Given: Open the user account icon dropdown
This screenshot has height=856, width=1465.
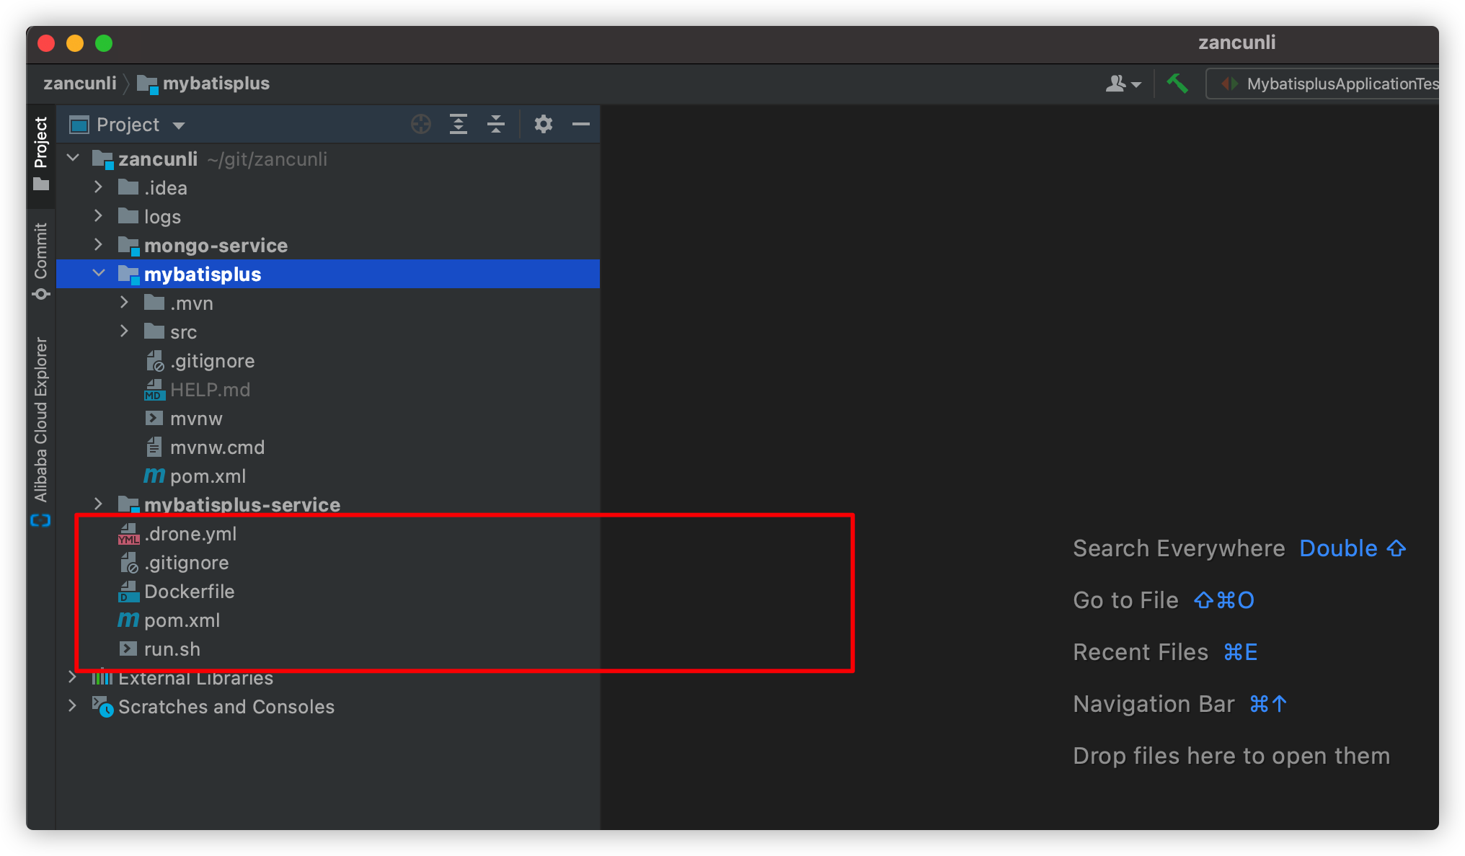Looking at the screenshot, I should 1123,84.
